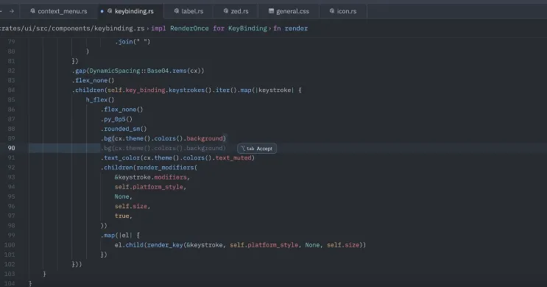This screenshot has height=287, width=547.
Task: Click the Rust file icon on keybinding.rs tab
Action: tap(110, 11)
